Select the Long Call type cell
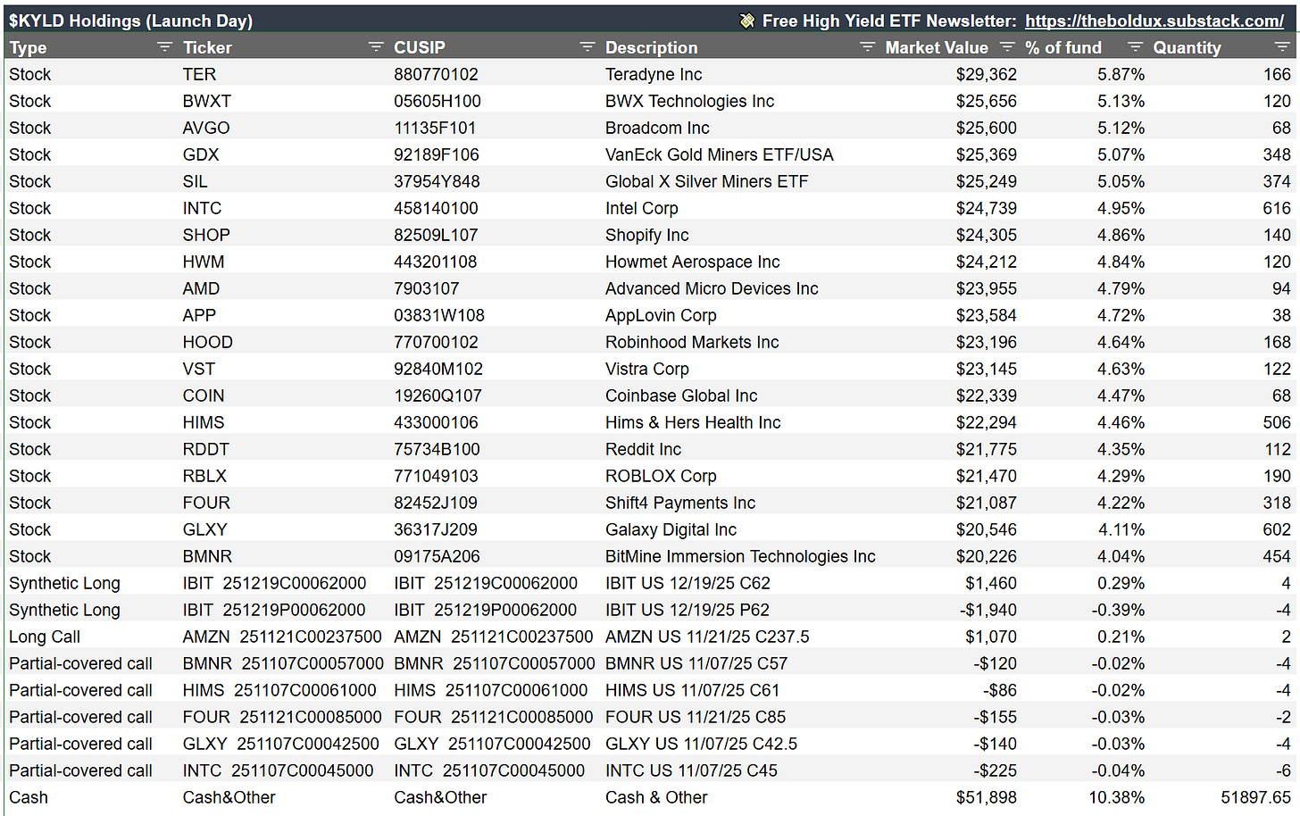This screenshot has height=816, width=1300. coord(45,637)
